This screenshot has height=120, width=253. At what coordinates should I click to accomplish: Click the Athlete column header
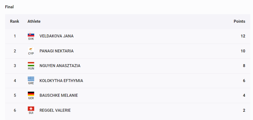tap(34, 21)
